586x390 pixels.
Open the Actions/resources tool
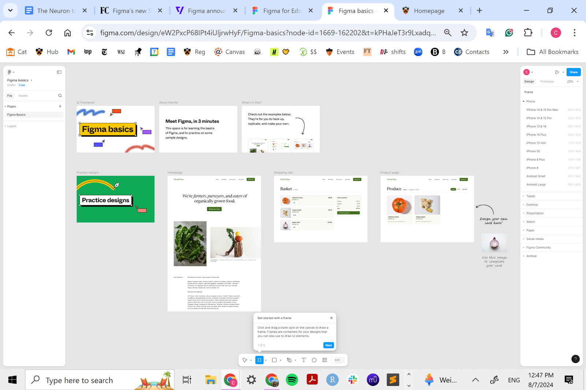click(x=324, y=360)
